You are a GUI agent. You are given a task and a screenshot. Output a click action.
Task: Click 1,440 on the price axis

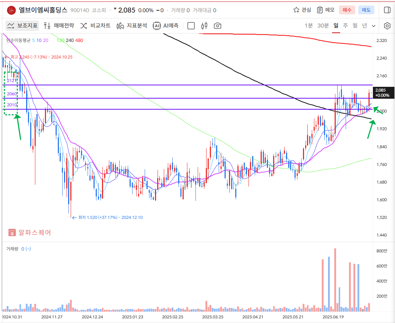point(381,235)
